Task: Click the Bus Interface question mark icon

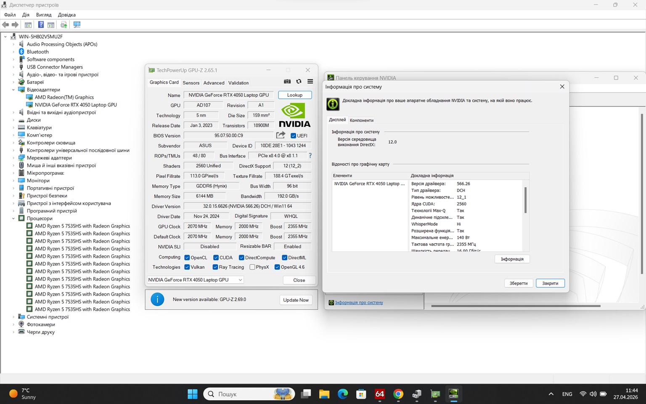Action: [310, 156]
